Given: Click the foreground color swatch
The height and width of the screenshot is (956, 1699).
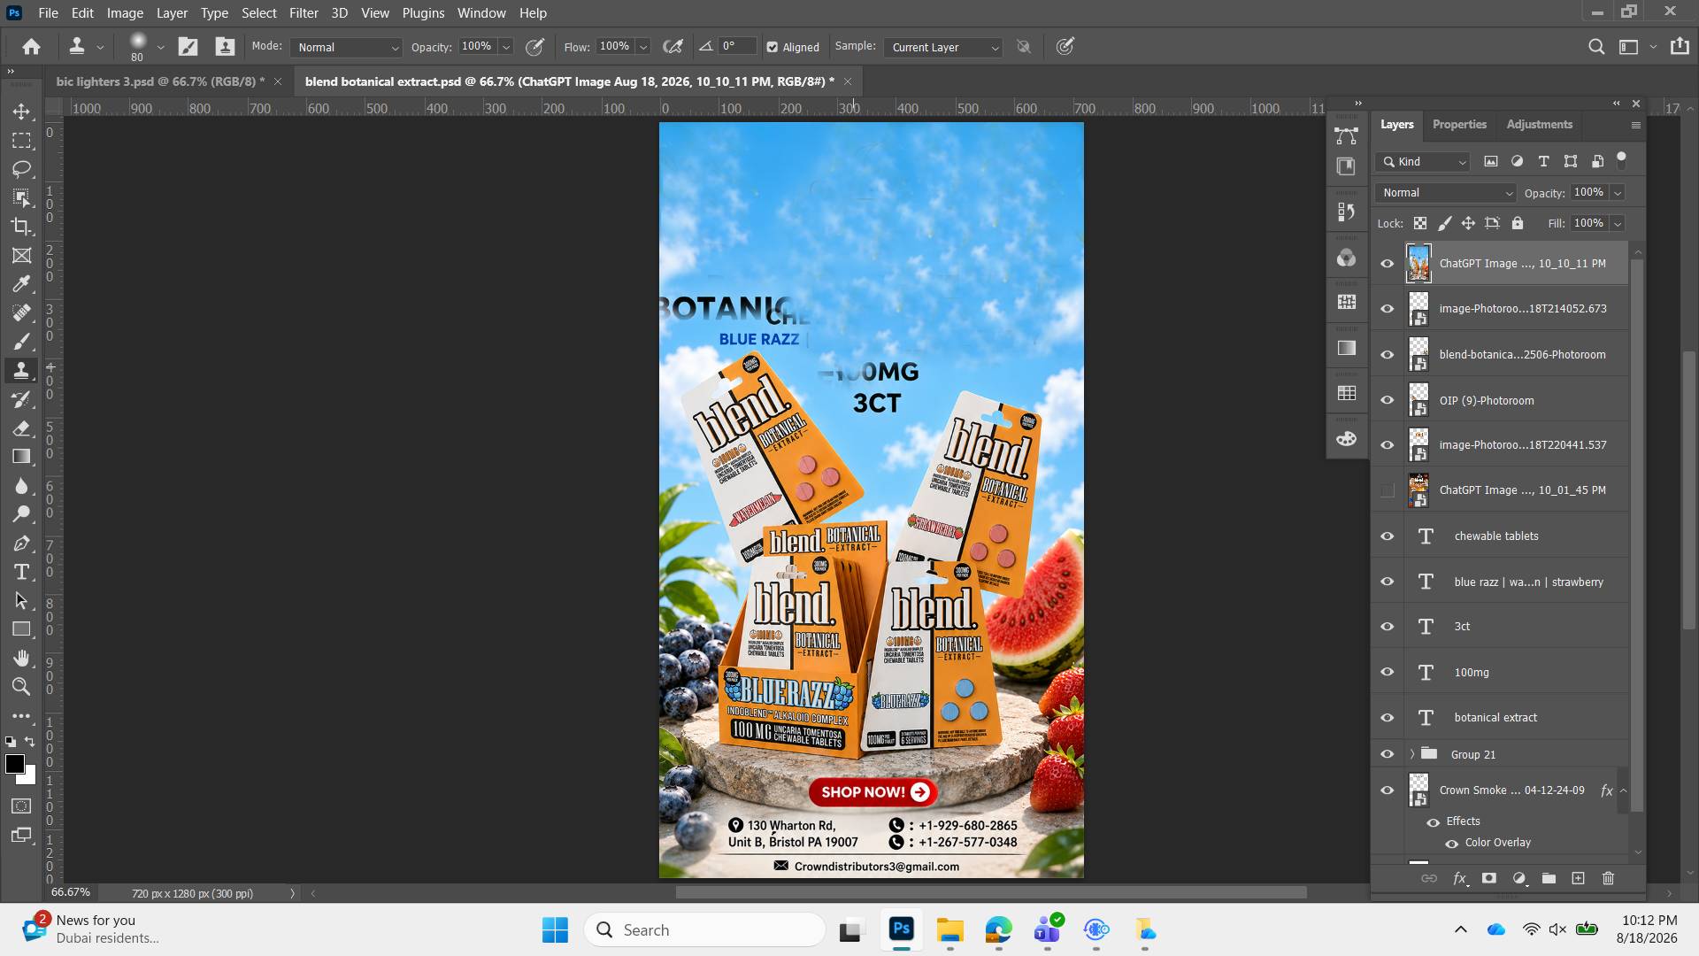Looking at the screenshot, I should pos(14,765).
